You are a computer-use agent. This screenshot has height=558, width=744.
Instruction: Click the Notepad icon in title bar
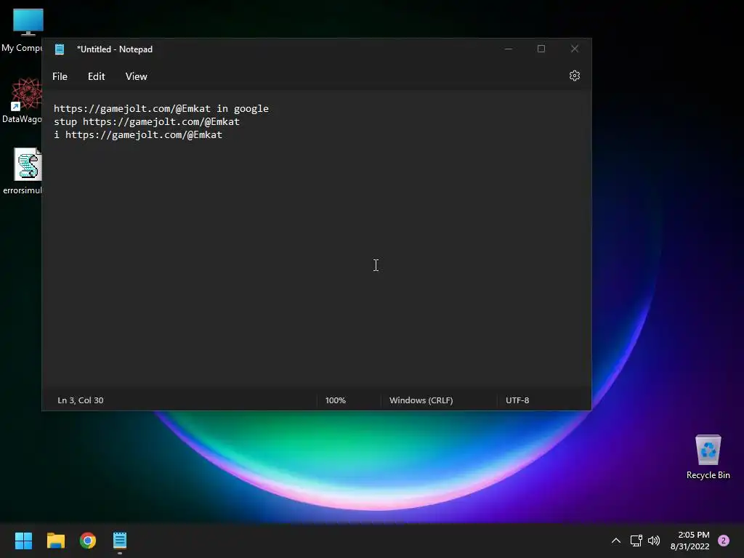(60, 49)
